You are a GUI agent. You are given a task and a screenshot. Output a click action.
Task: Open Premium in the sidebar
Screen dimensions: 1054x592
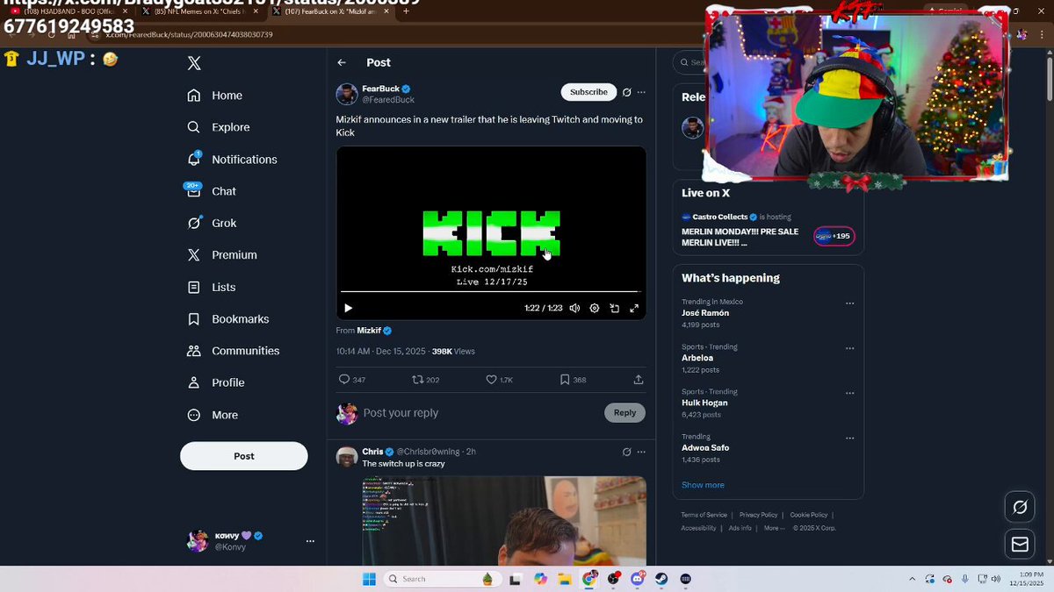point(222,255)
